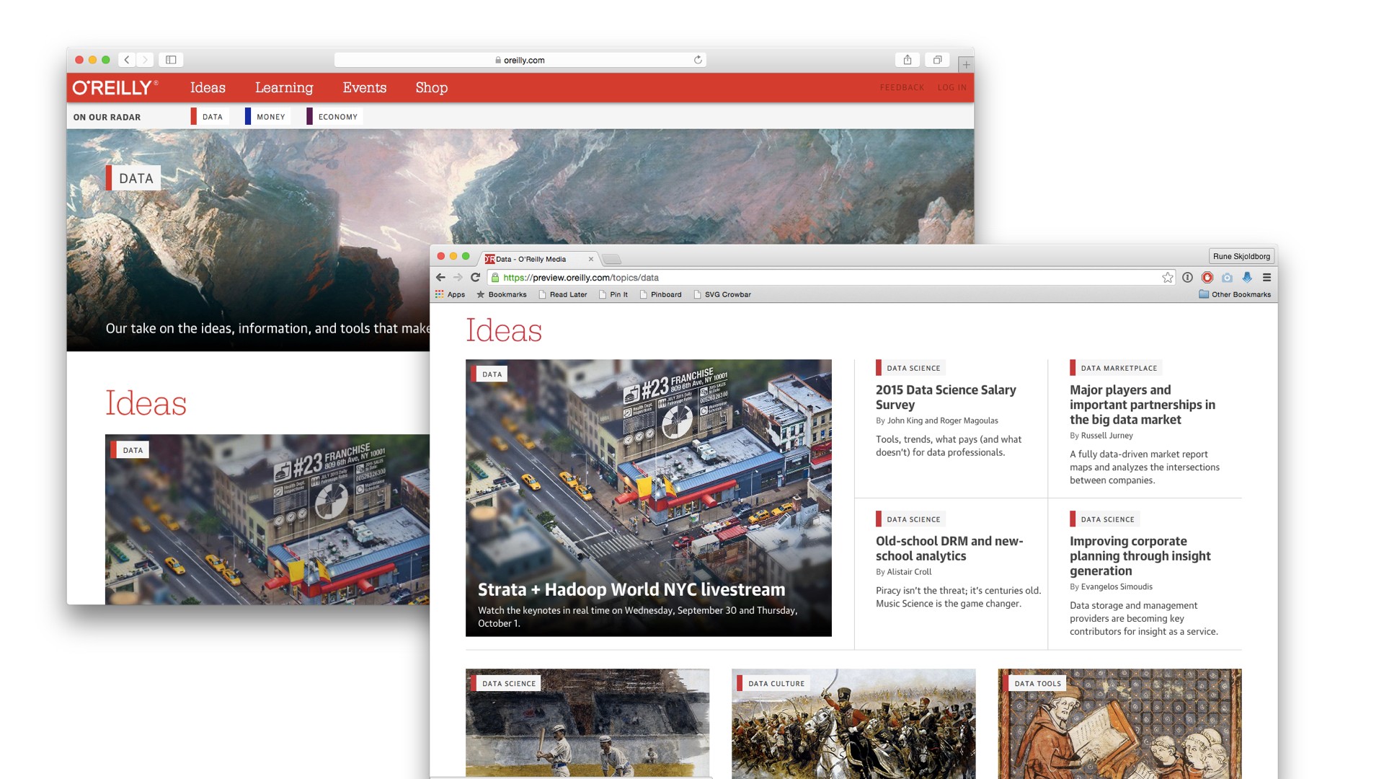
Task: Open SVG Crowbar bookmark
Action: 722,294
